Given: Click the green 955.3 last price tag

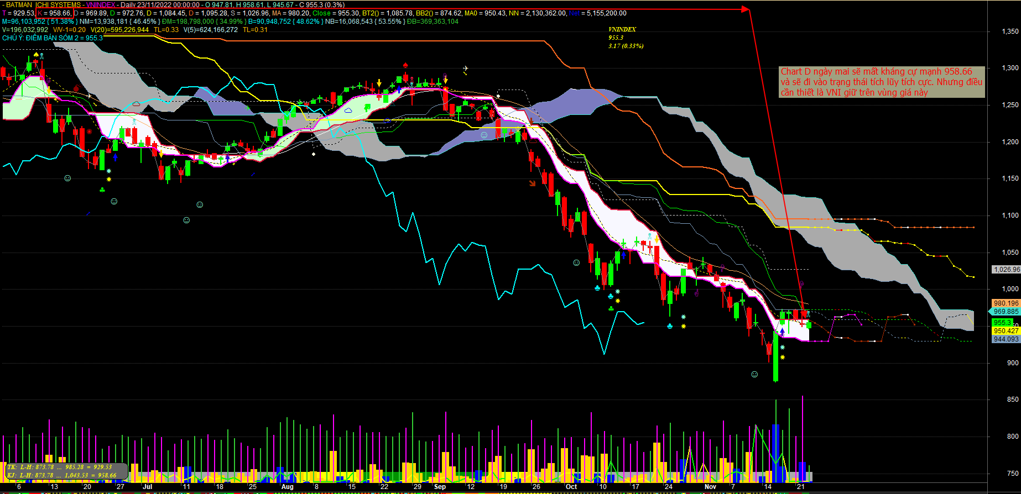Looking at the screenshot, I should 1002,323.
